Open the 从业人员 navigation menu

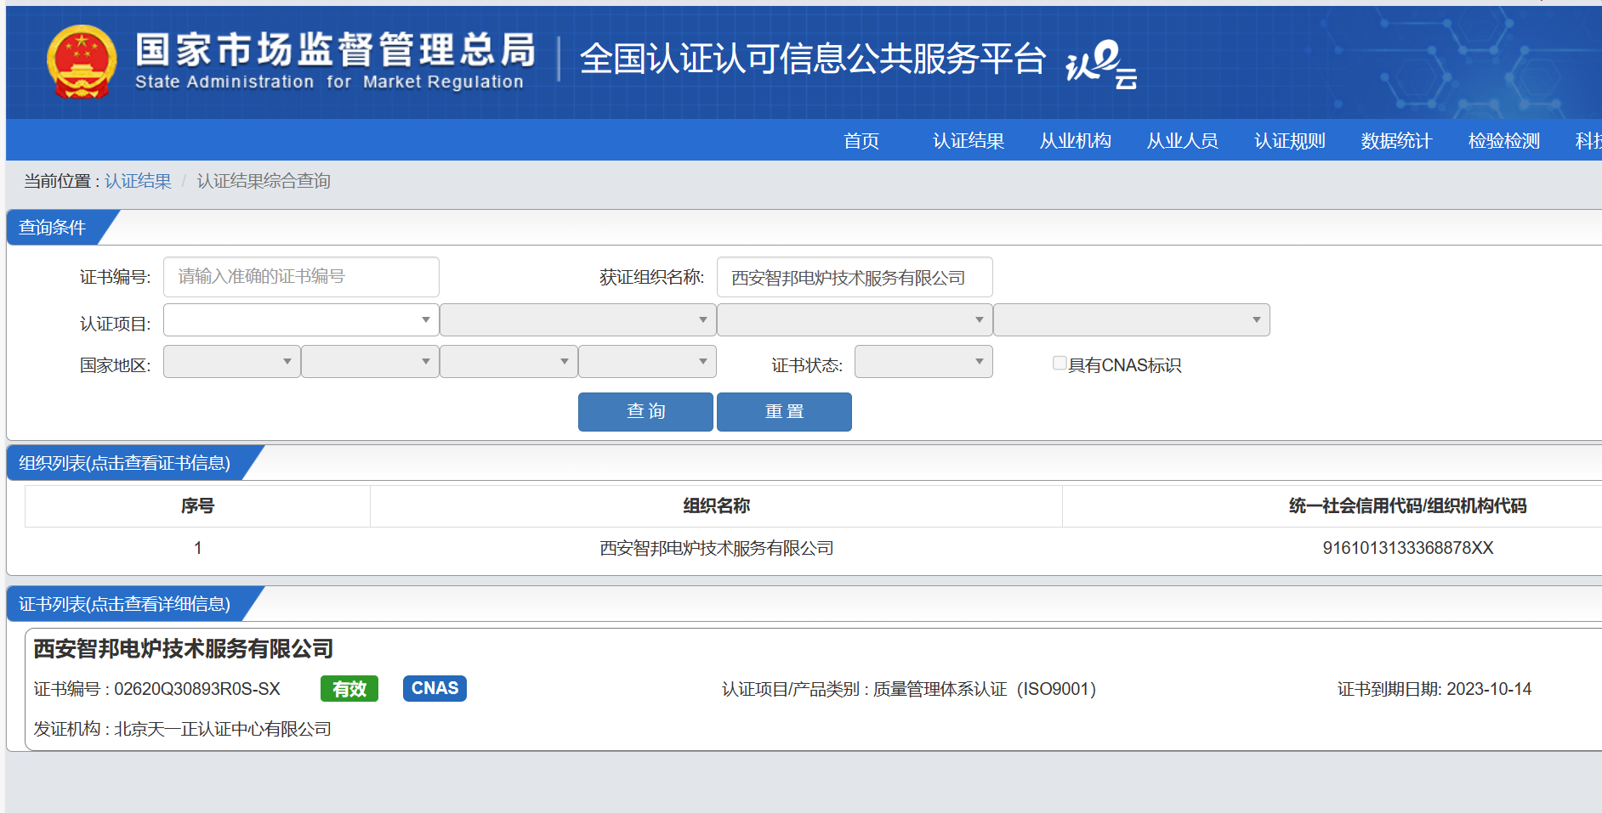point(1183,141)
